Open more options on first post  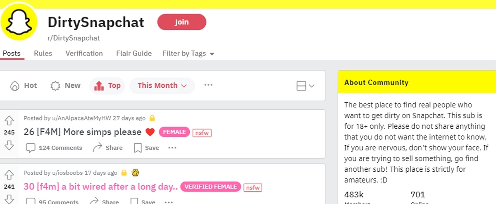(x=172, y=148)
